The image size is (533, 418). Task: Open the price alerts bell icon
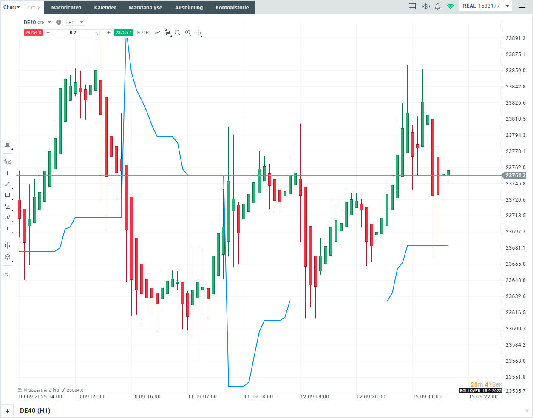point(437,6)
